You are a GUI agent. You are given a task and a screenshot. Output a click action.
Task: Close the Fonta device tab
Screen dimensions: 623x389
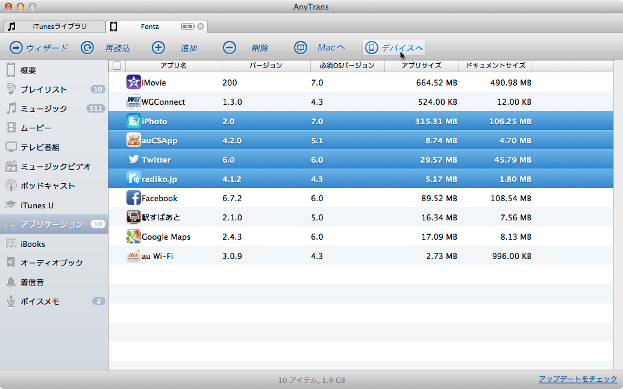[x=201, y=26]
